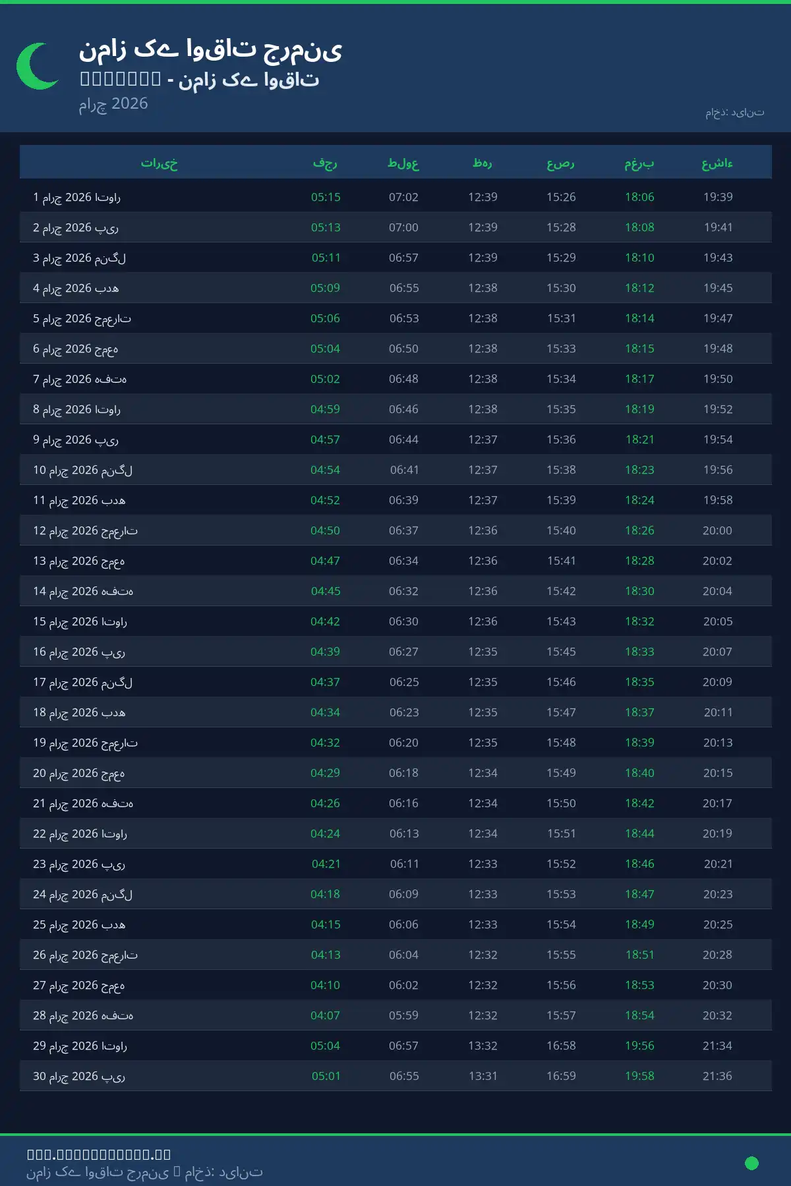Viewport: 791px width, 1186px height.
Task: Select the فجر column header
Action: click(x=325, y=163)
